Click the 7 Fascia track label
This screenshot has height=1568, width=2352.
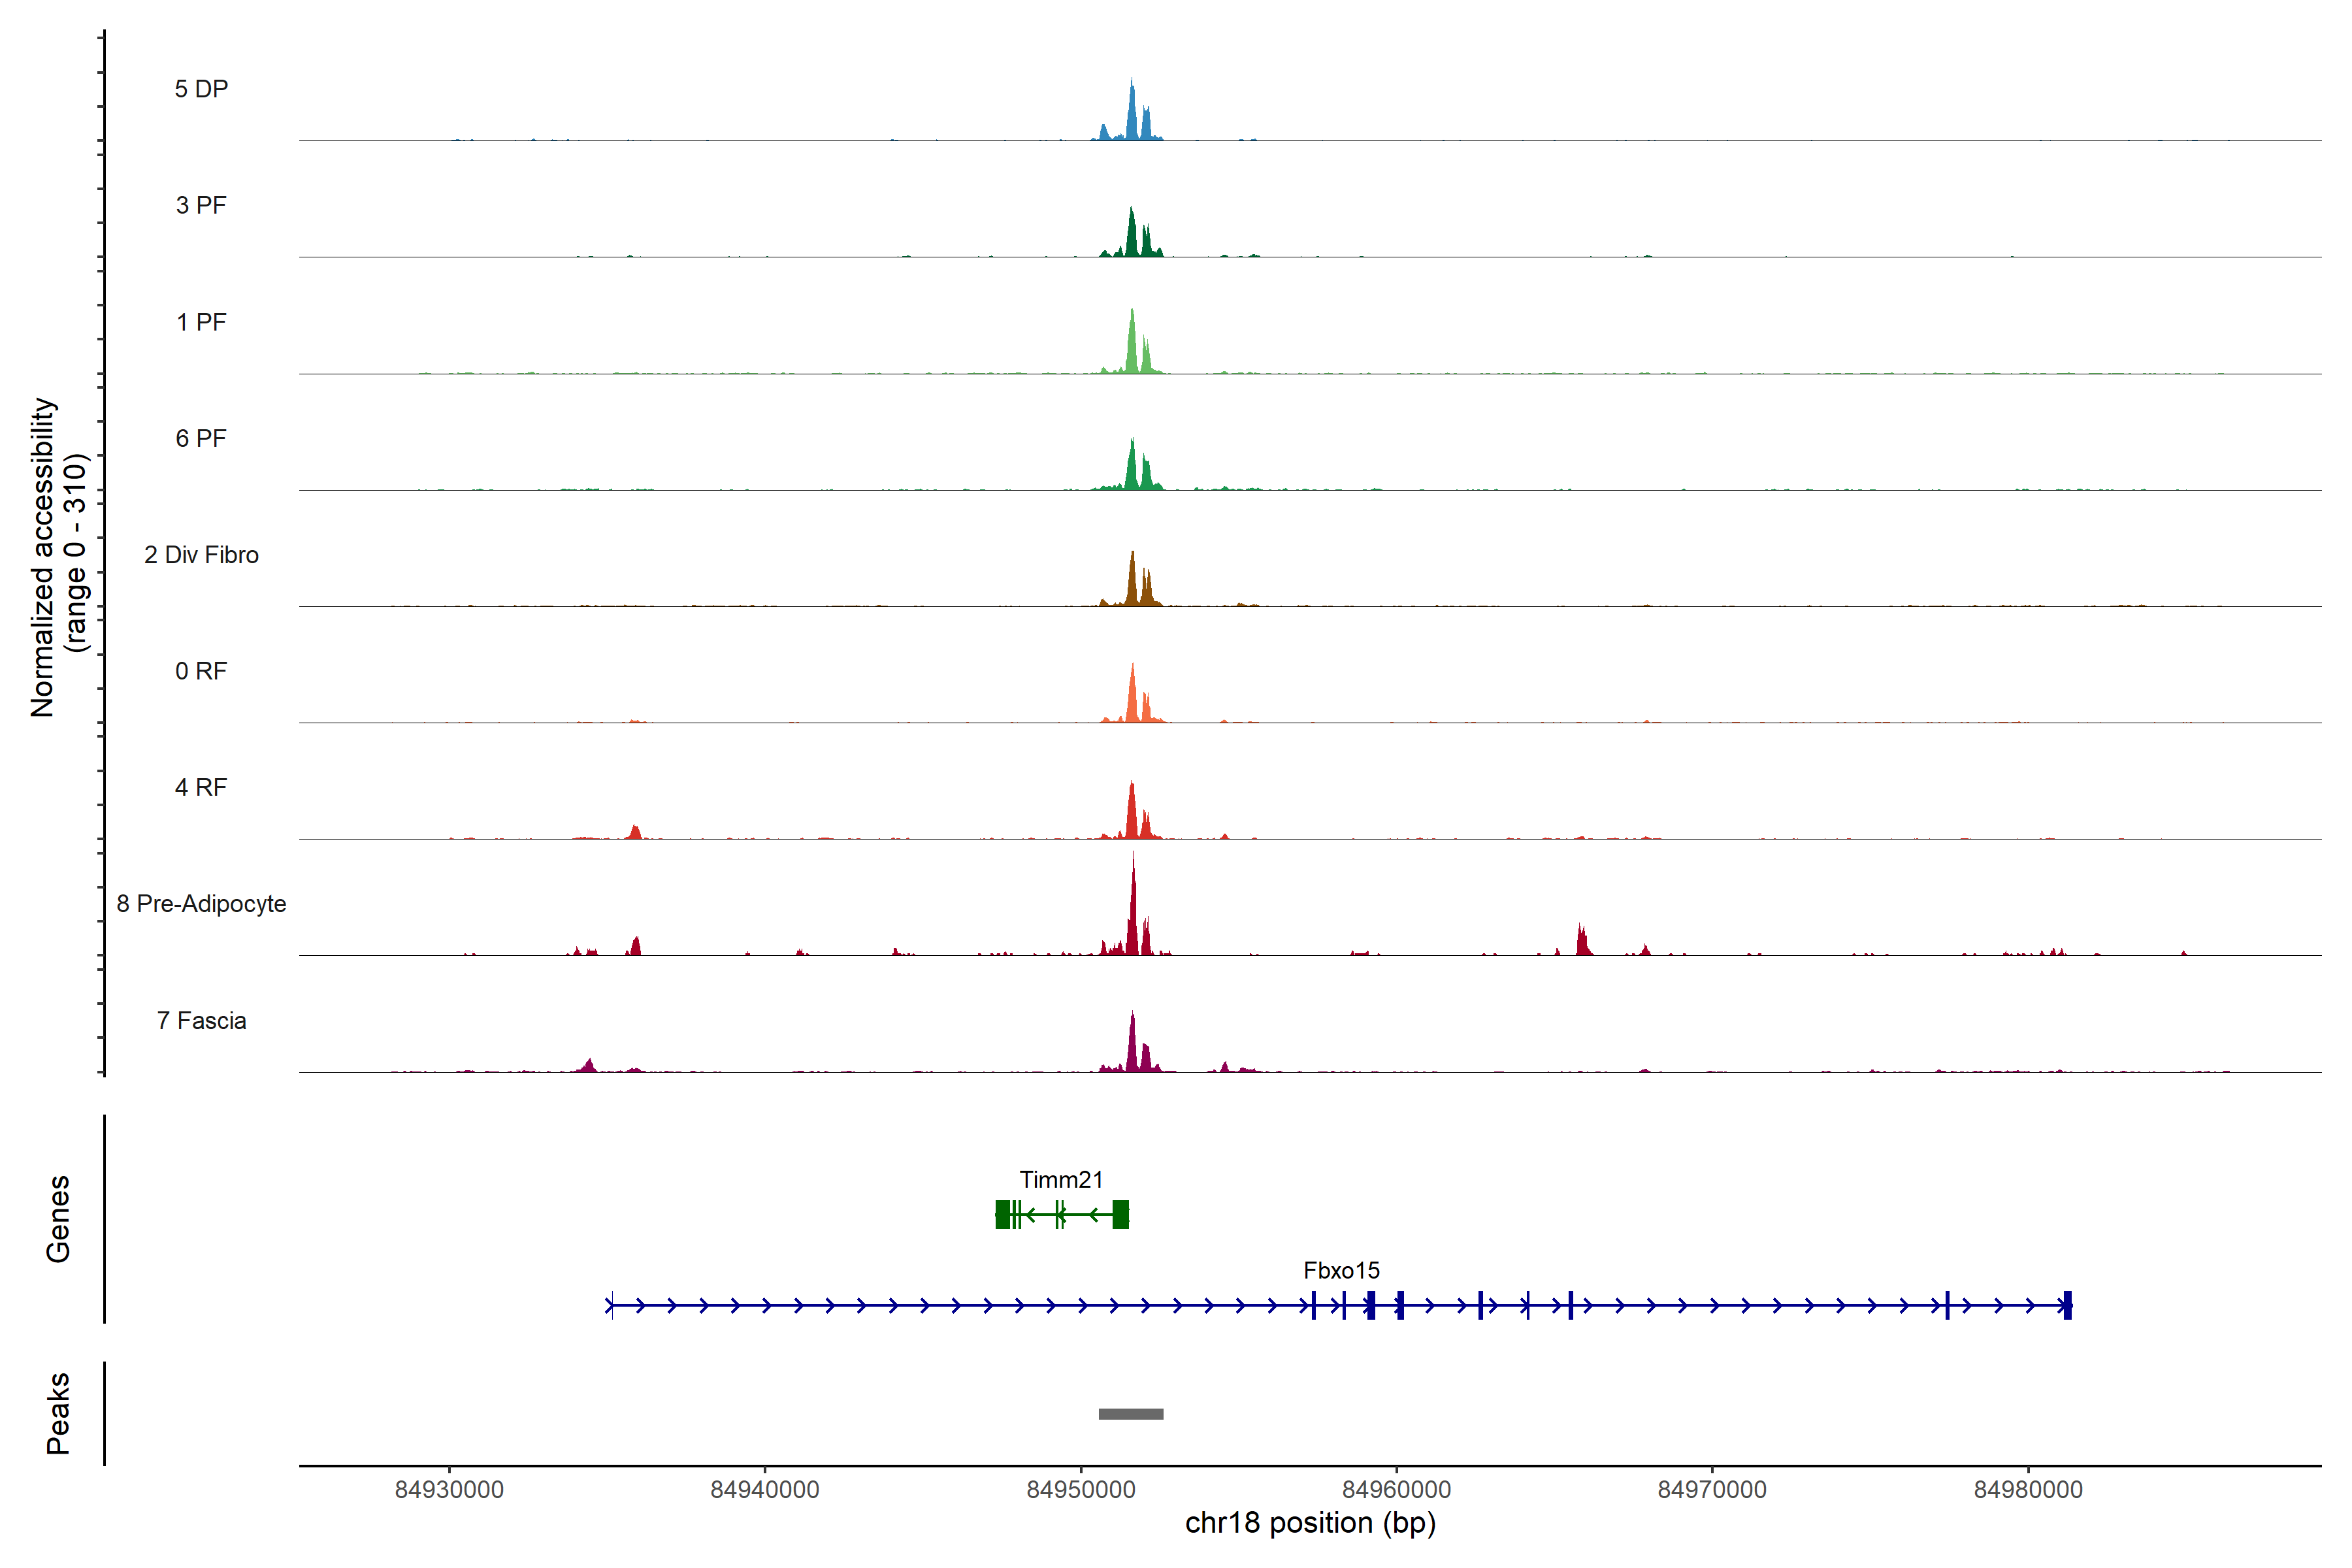201,1020
